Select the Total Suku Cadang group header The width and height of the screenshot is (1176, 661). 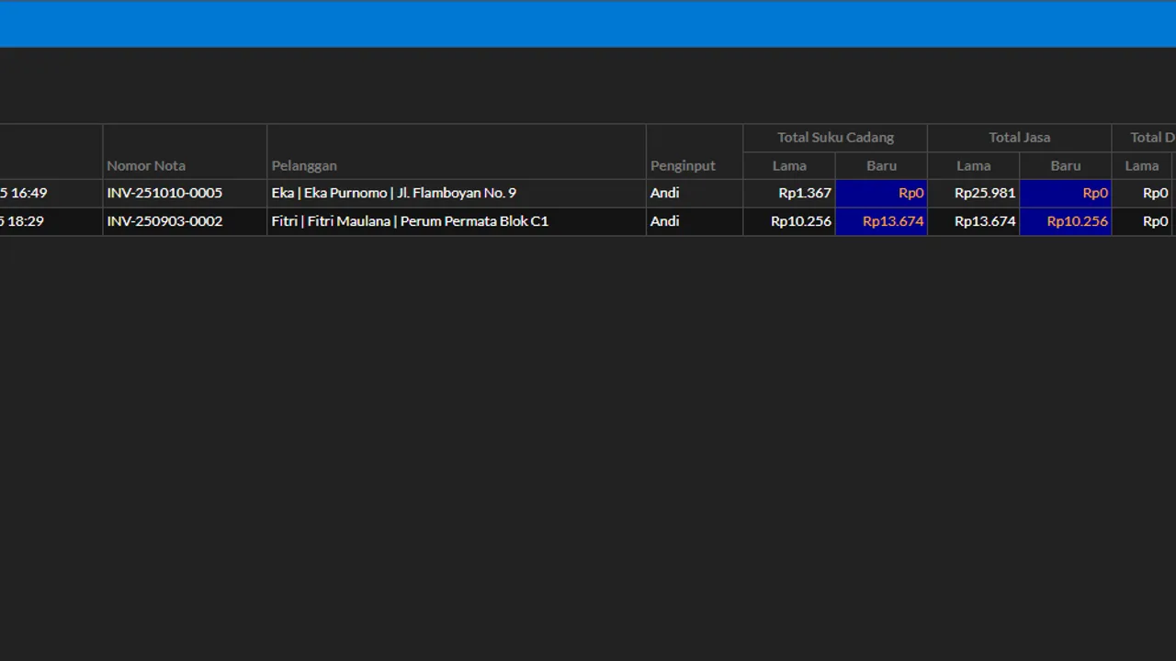click(x=835, y=138)
